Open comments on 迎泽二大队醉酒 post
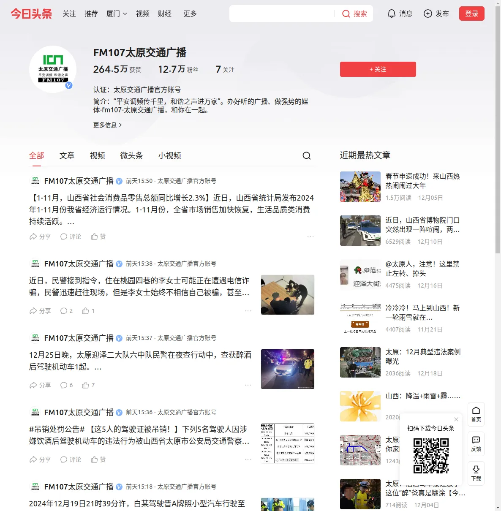The image size is (501, 511). (x=66, y=385)
